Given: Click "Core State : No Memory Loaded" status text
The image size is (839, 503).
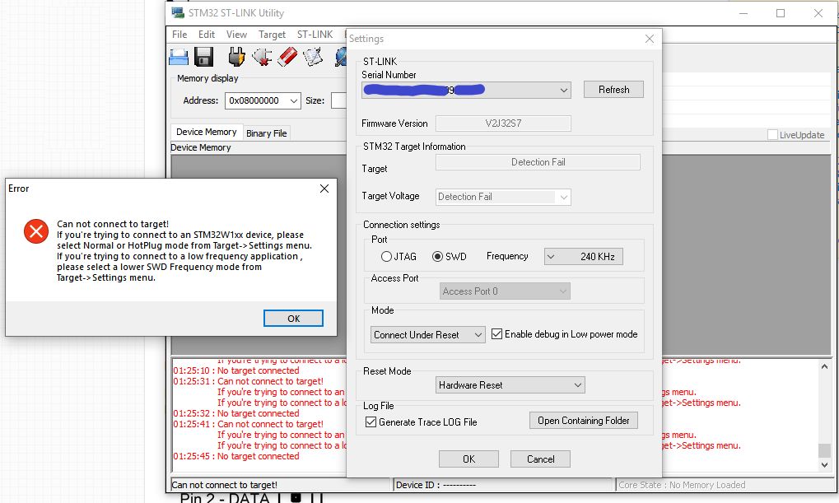Looking at the screenshot, I should pos(682,485).
